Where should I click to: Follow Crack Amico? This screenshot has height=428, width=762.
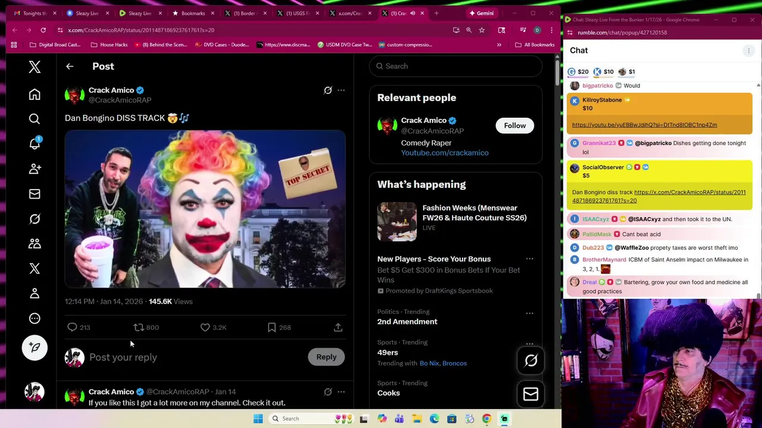tap(515, 125)
